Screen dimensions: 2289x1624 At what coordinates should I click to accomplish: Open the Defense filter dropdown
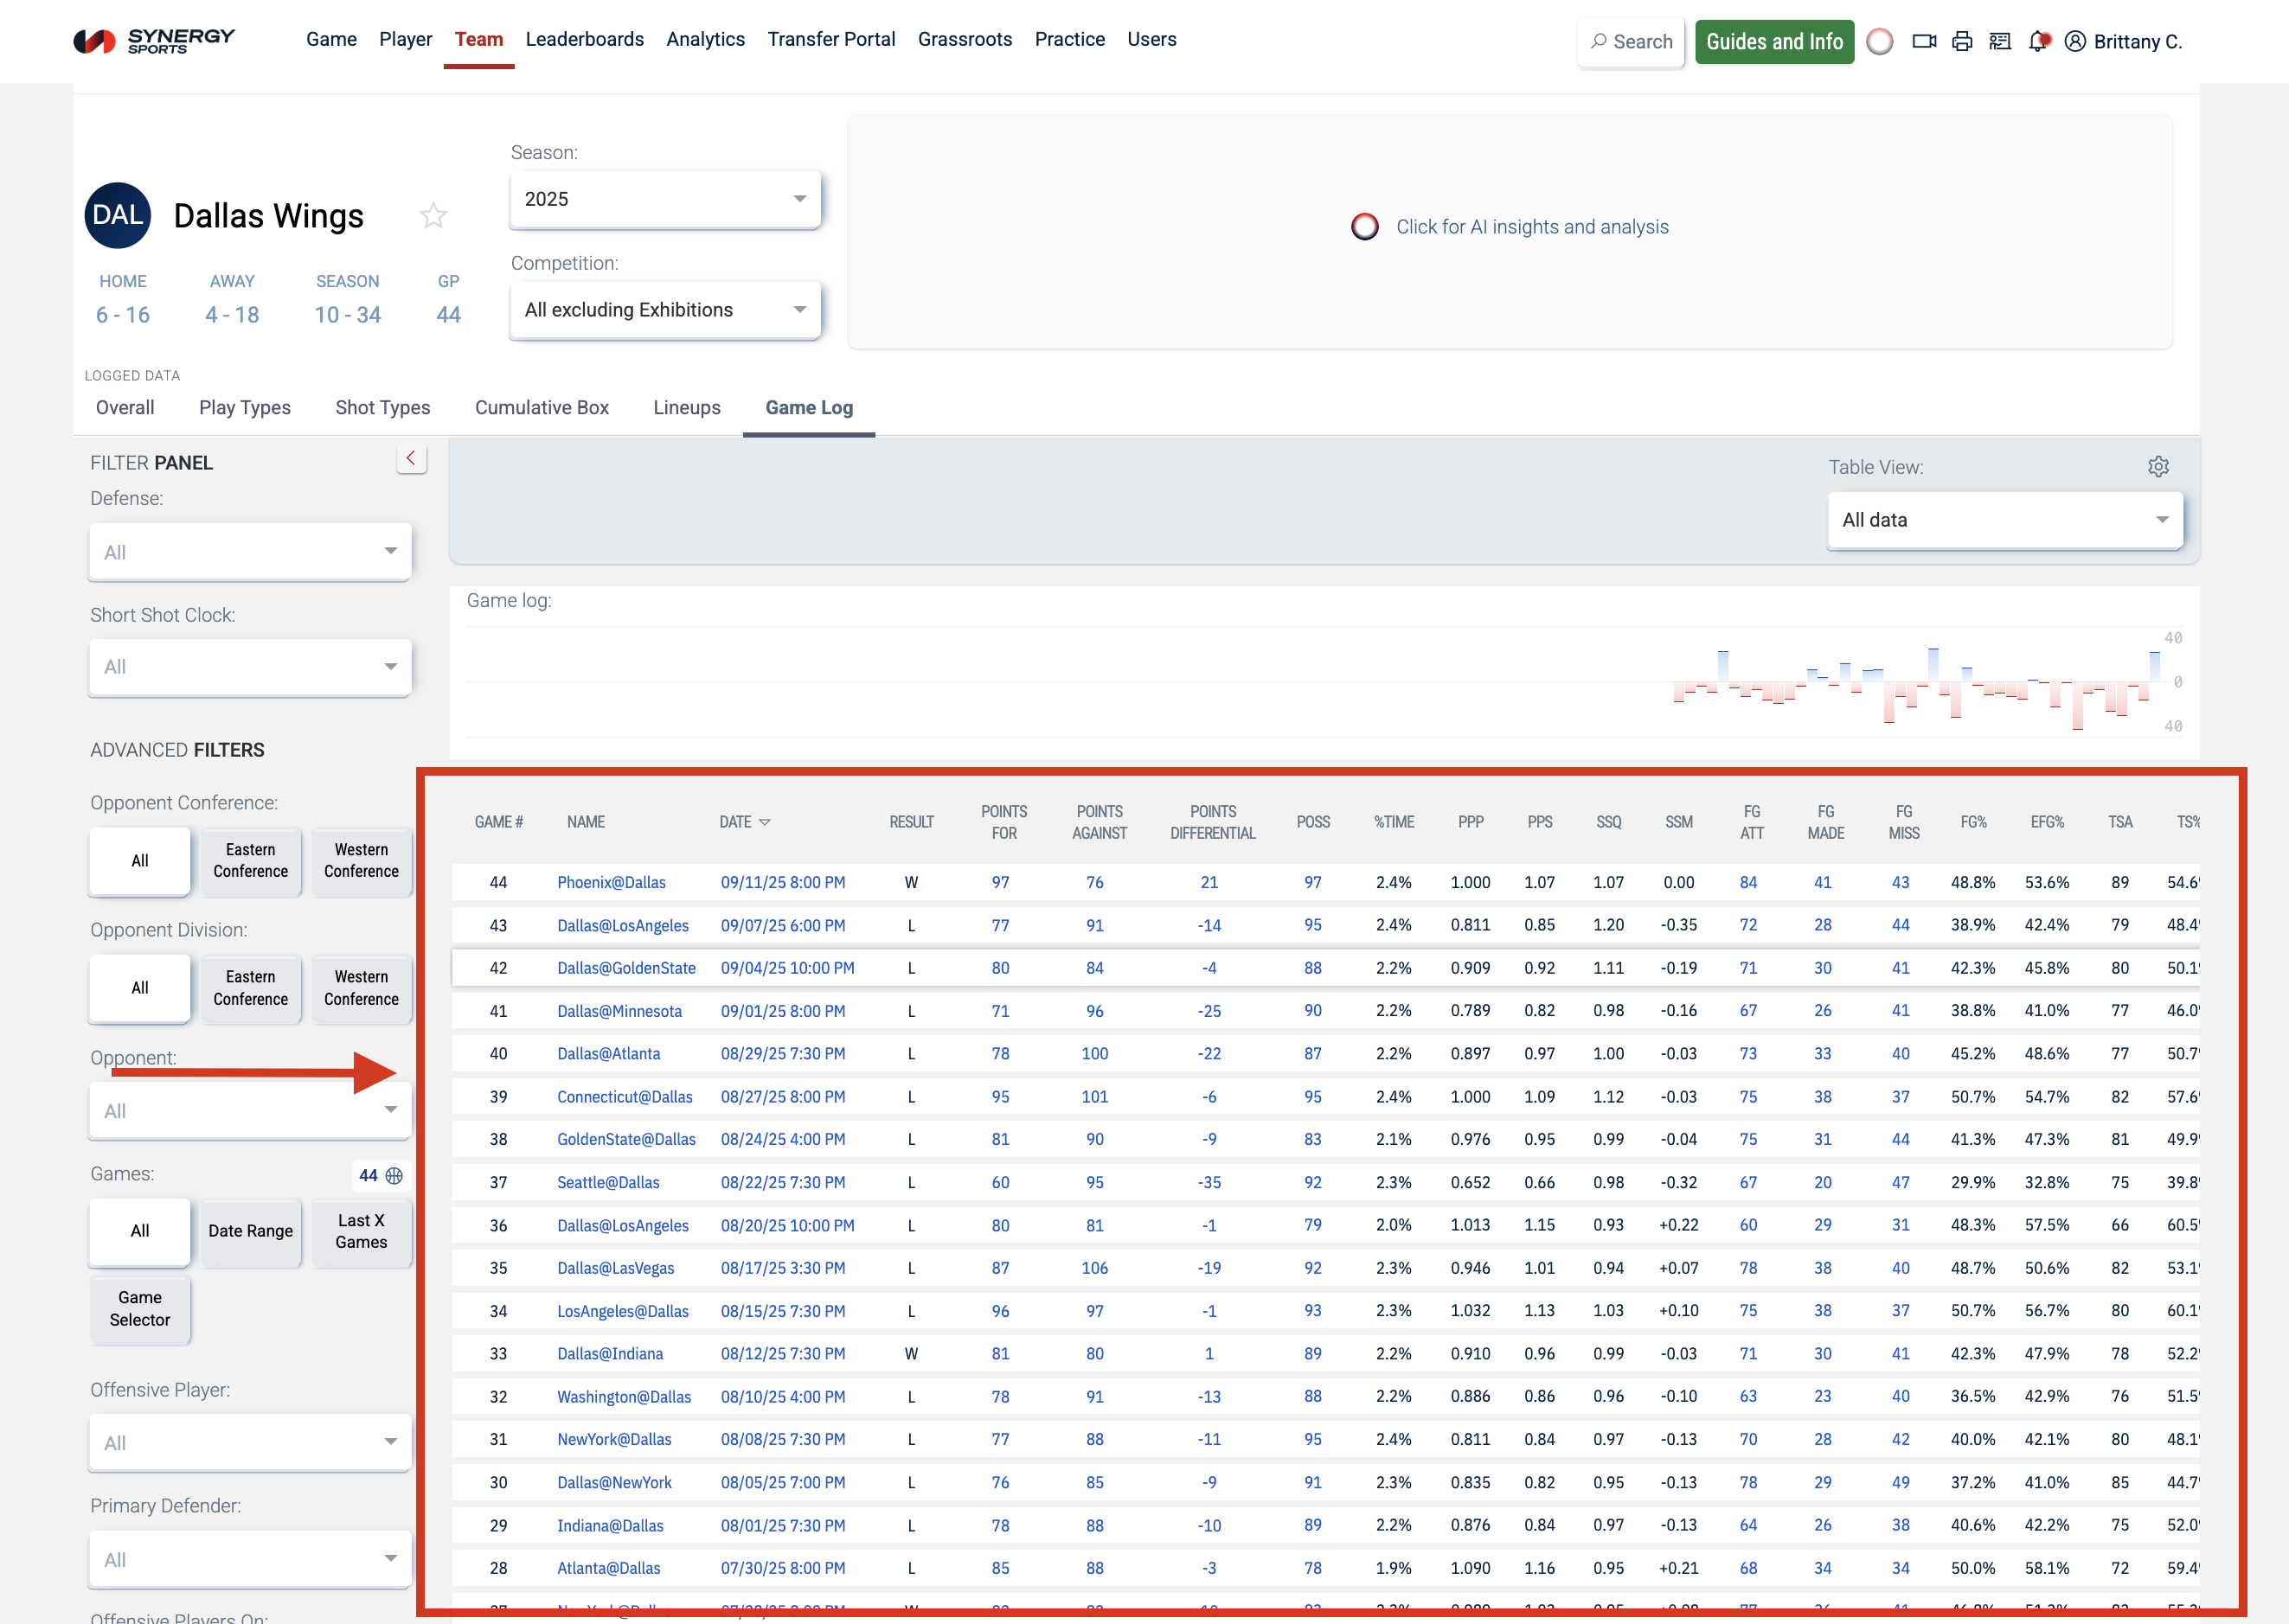pyautogui.click(x=250, y=552)
